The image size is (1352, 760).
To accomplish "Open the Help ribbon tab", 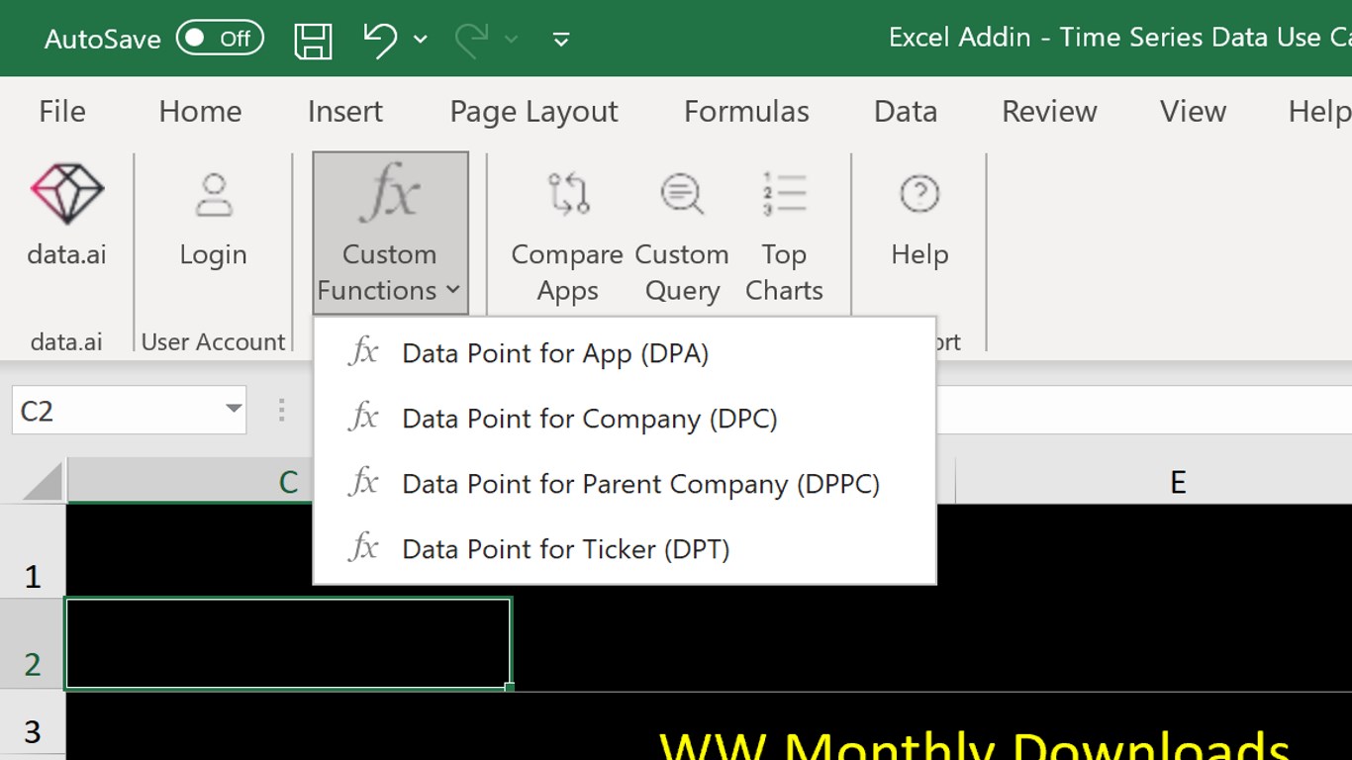I will pos(1319,111).
